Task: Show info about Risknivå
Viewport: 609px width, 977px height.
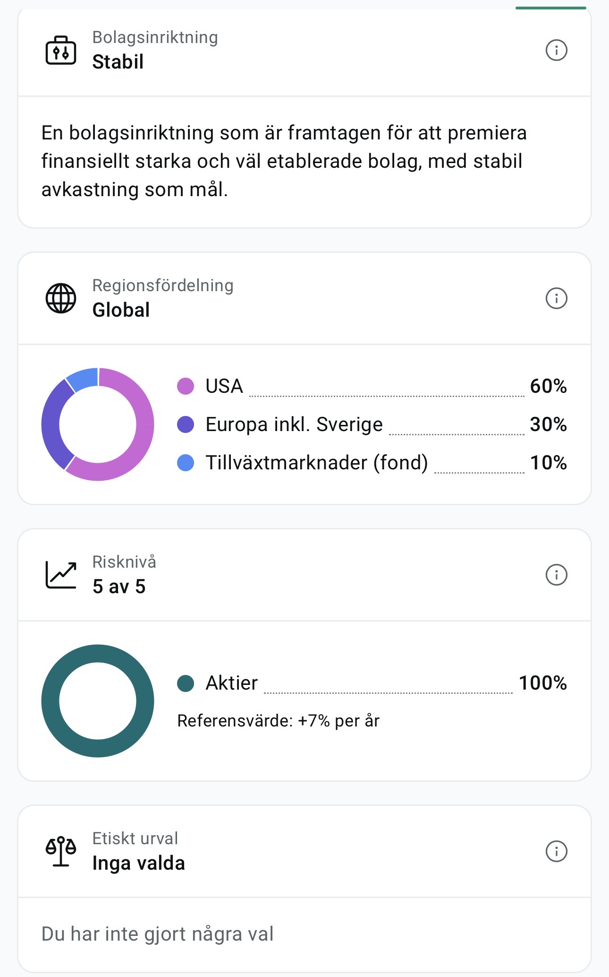Action: (x=556, y=575)
